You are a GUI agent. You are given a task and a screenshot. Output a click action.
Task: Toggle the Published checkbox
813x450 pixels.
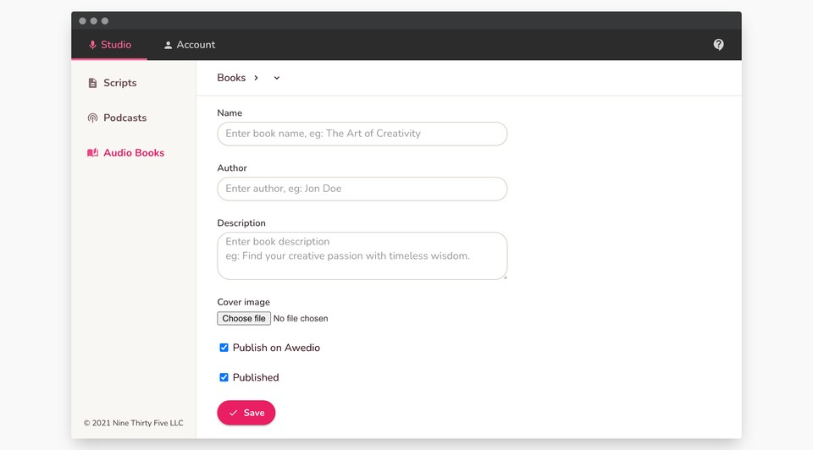pos(224,377)
